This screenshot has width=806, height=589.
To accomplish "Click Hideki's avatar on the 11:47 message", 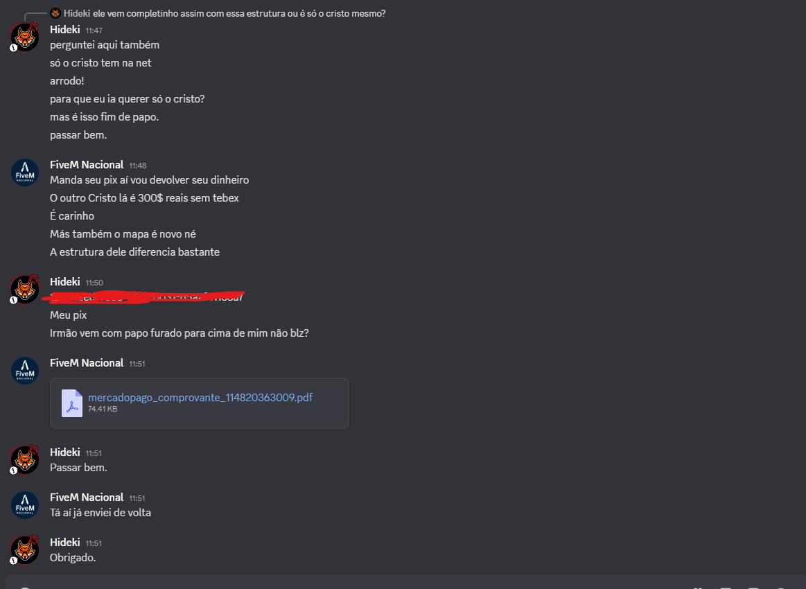I will click(25, 37).
